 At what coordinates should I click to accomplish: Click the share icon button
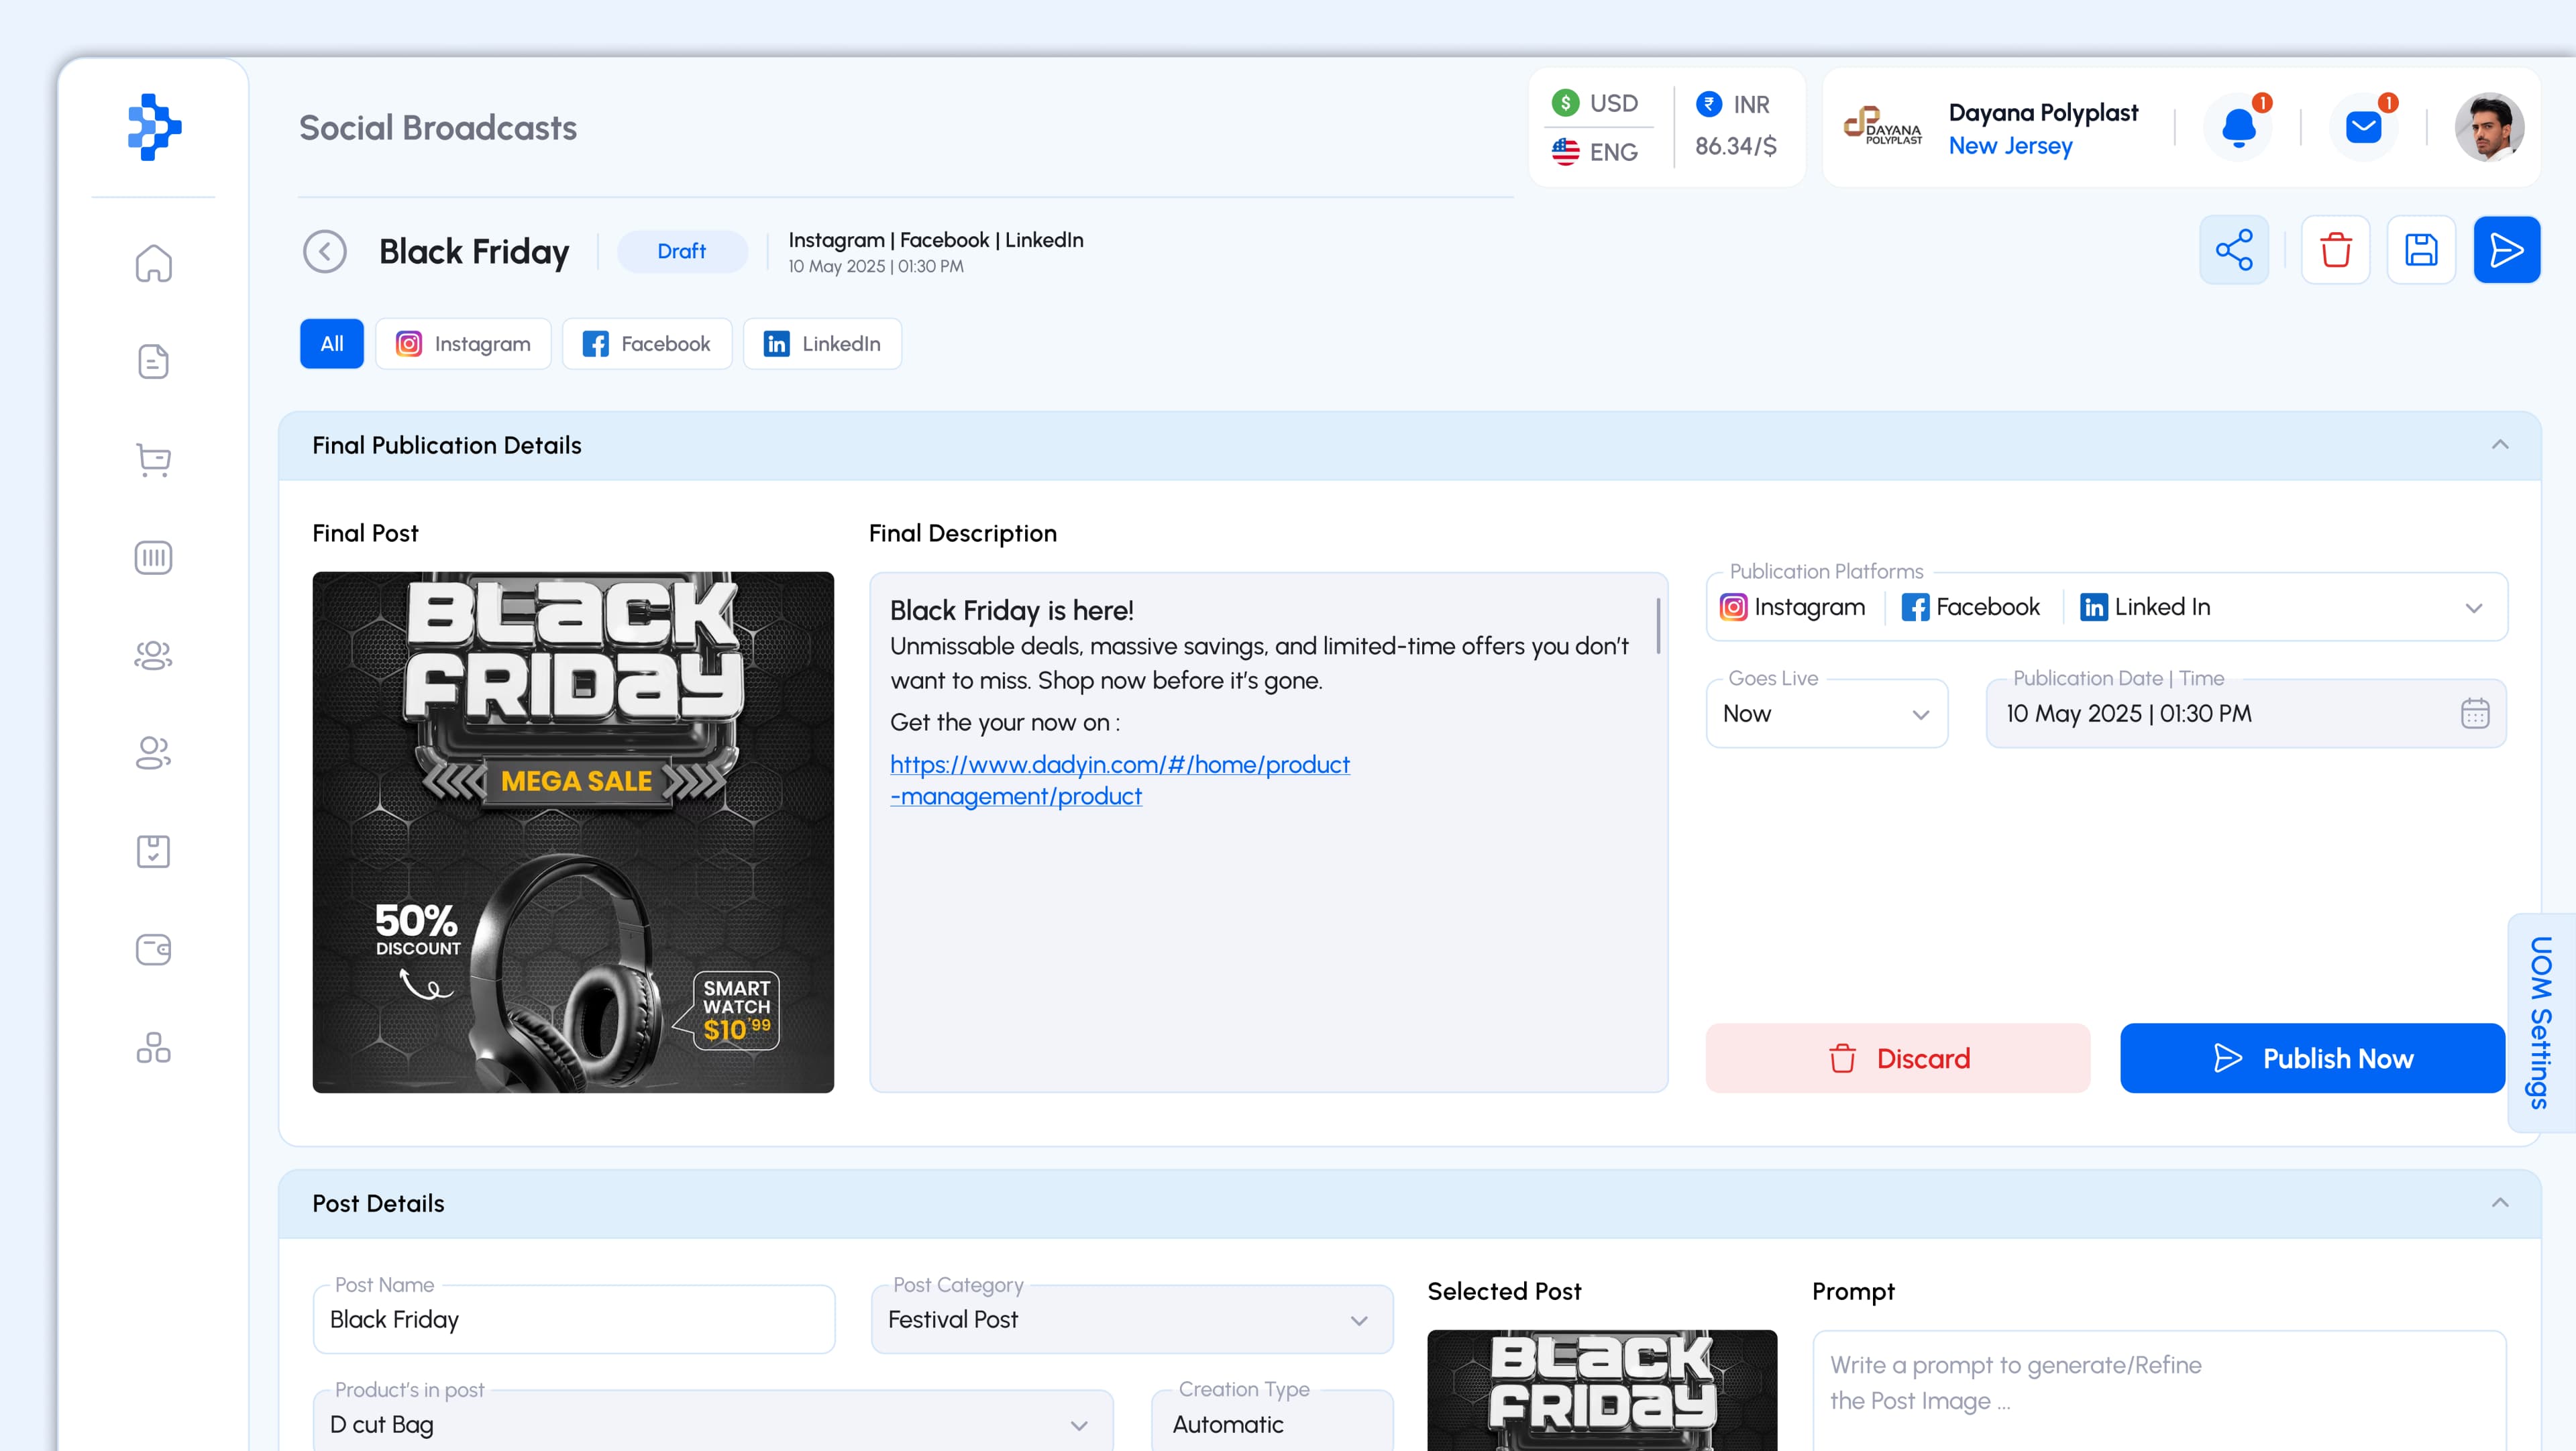coord(2234,250)
